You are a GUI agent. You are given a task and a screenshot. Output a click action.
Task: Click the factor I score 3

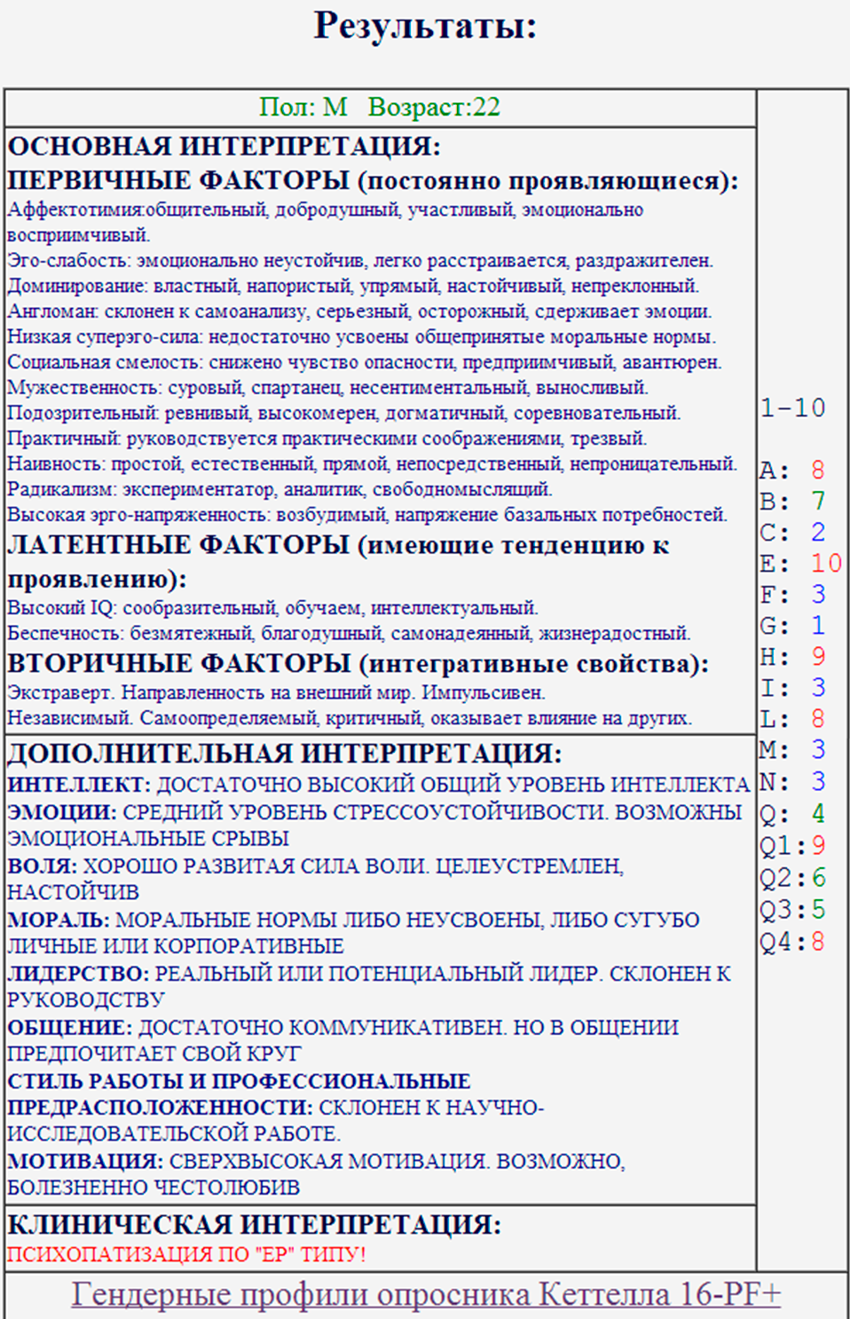pos(818,688)
